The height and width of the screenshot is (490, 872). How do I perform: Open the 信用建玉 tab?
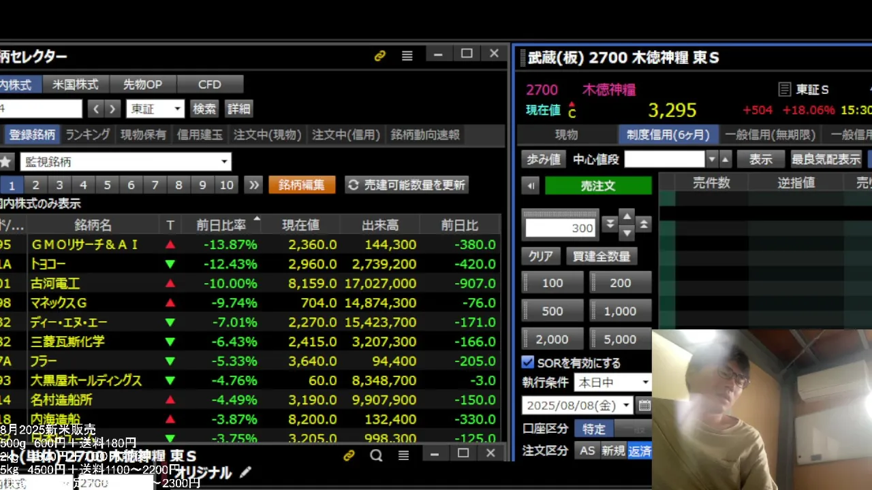(x=200, y=135)
